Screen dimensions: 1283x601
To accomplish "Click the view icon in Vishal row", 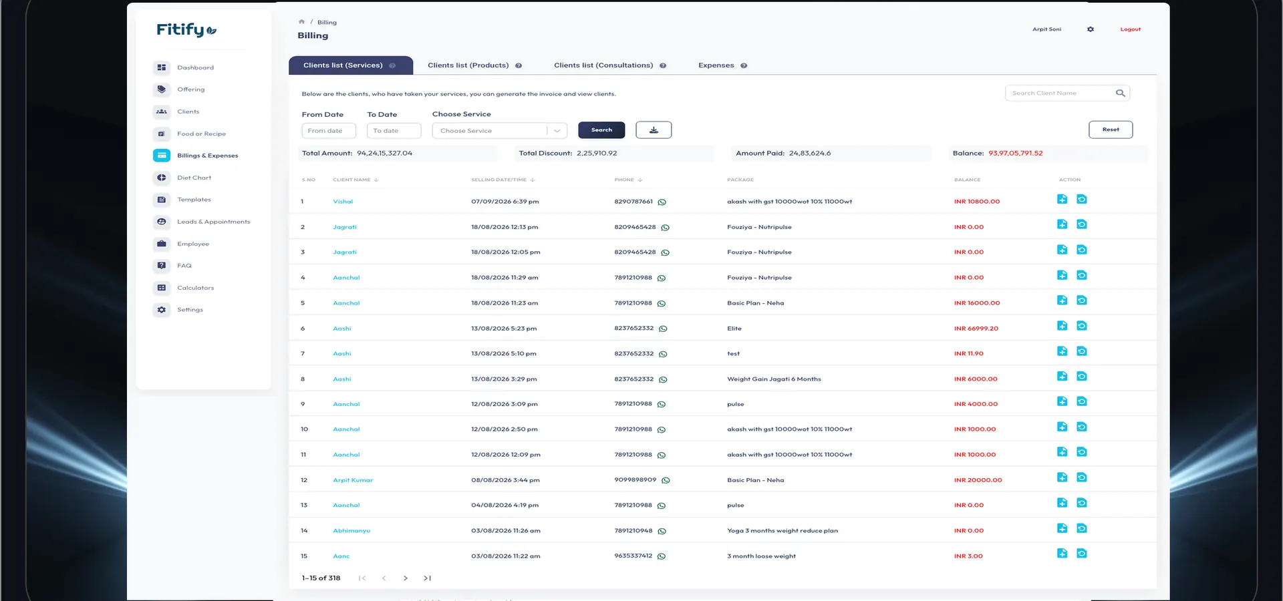I will [x=1082, y=199].
